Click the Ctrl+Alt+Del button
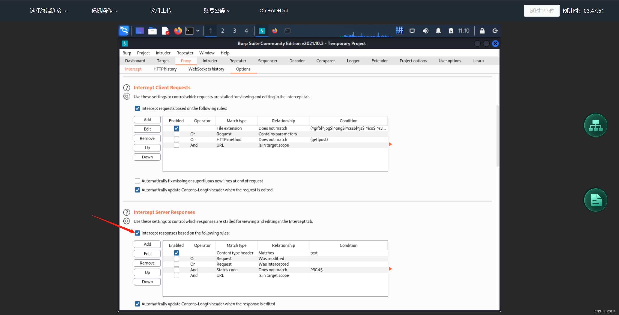 pyautogui.click(x=273, y=11)
